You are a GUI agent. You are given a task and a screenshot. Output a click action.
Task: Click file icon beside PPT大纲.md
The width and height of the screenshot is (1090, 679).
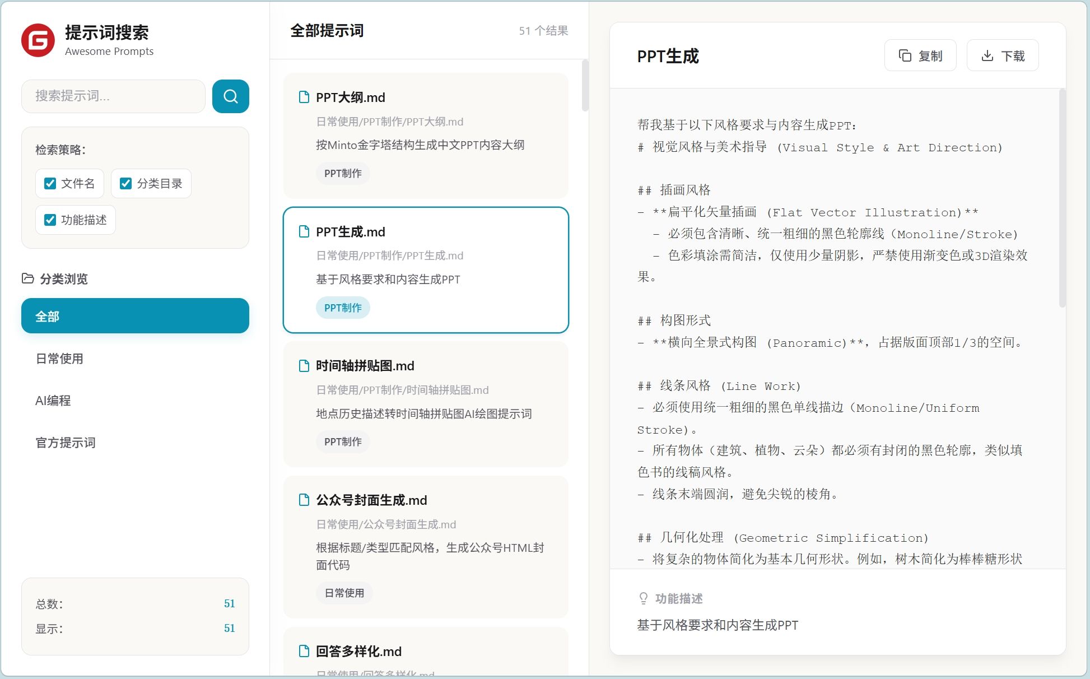click(x=304, y=97)
